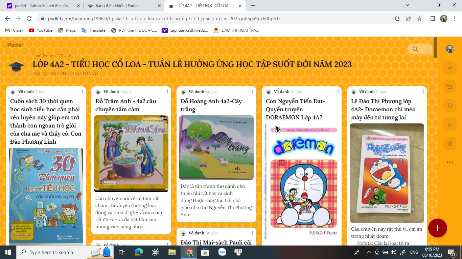
Task: Click the GVCN: ĐÀO THỊ HOÀI TRANG subtitle
Action: coord(65,74)
